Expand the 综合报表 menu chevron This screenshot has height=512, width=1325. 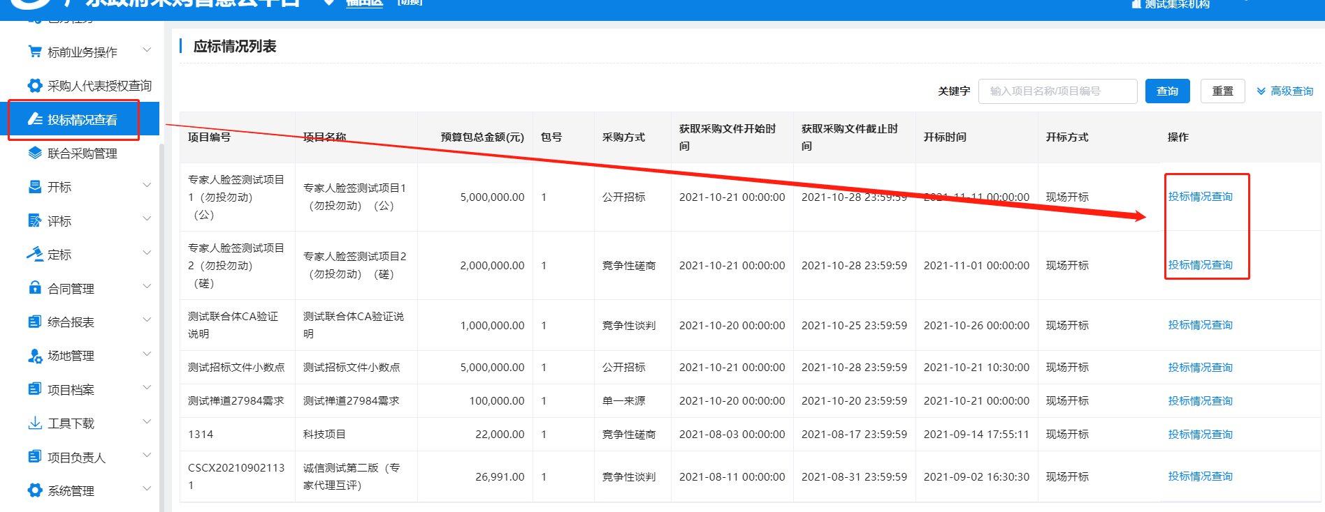point(147,320)
